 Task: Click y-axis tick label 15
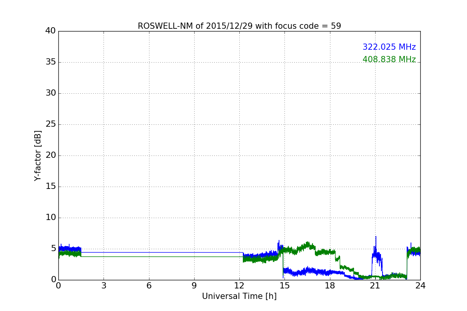(x=51, y=187)
